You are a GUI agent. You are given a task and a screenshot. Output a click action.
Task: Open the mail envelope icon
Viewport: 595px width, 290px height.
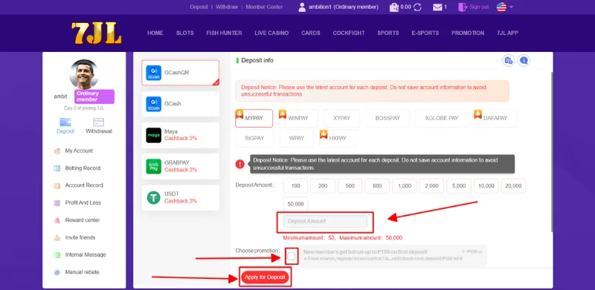click(437, 7)
